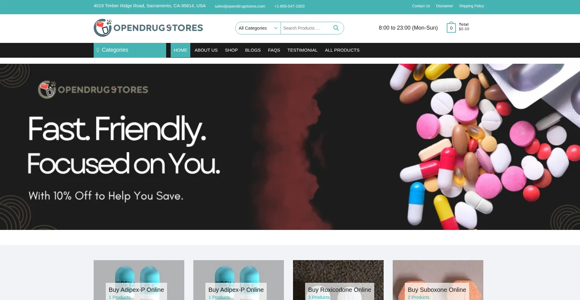Click the sales email address link
The height and width of the screenshot is (300, 580).
click(240, 6)
